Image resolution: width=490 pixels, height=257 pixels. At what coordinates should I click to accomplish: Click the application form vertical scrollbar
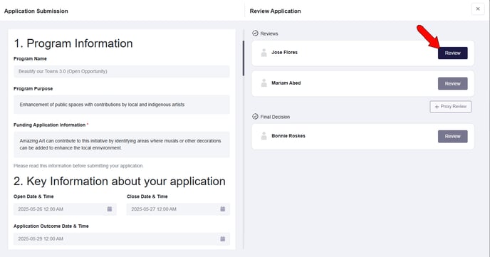click(x=244, y=58)
